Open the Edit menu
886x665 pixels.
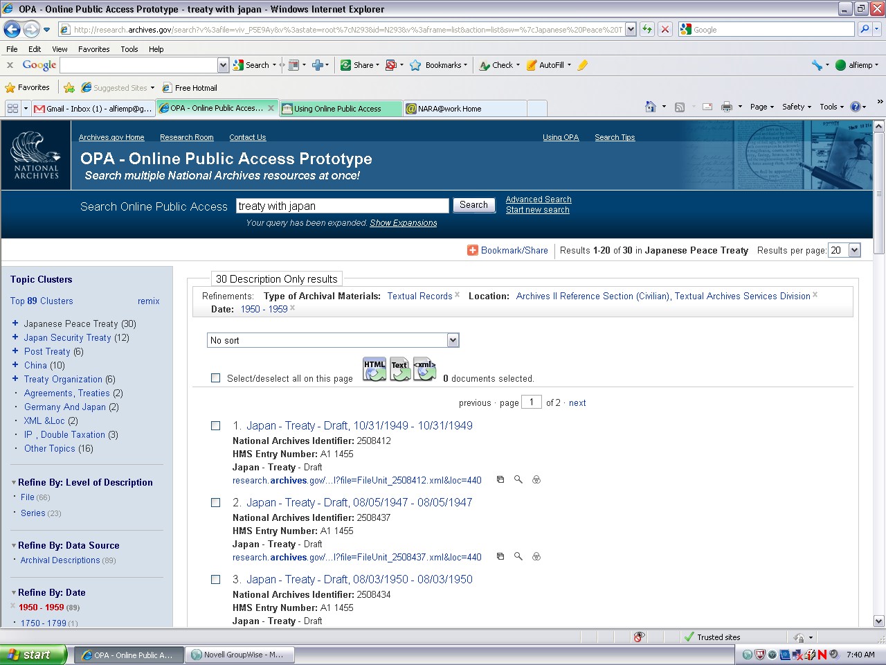pos(35,49)
